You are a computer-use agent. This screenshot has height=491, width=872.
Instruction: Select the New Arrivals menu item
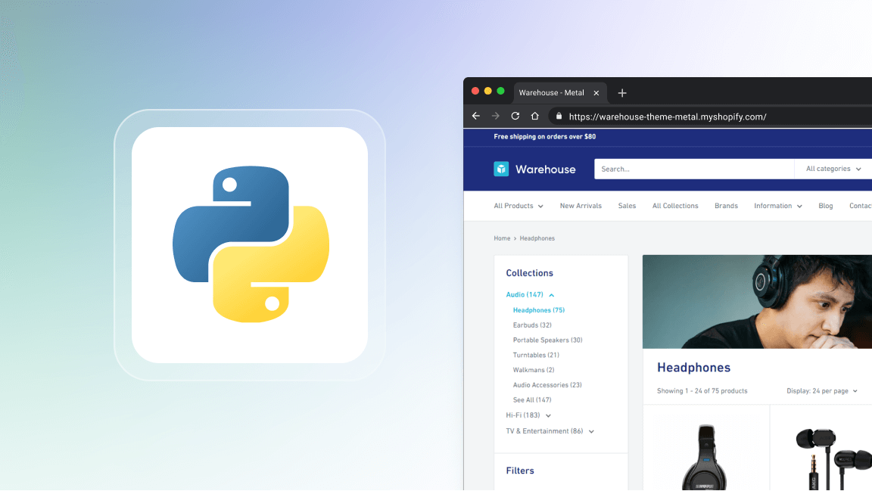581,205
